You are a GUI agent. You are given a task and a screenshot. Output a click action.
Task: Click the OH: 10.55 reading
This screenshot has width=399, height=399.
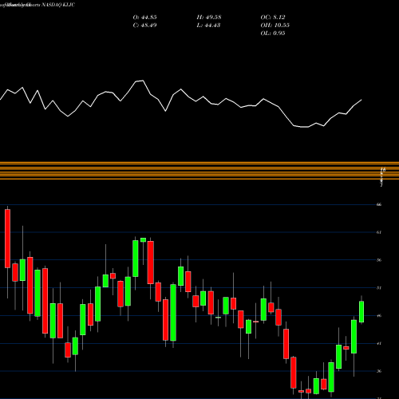click(x=275, y=26)
